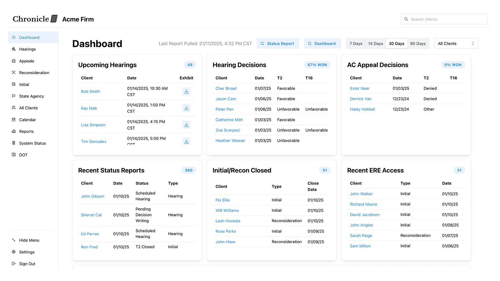Click inside the Search clients field
Image resolution: width=500 pixels, height=281 pixels.
pos(444,19)
